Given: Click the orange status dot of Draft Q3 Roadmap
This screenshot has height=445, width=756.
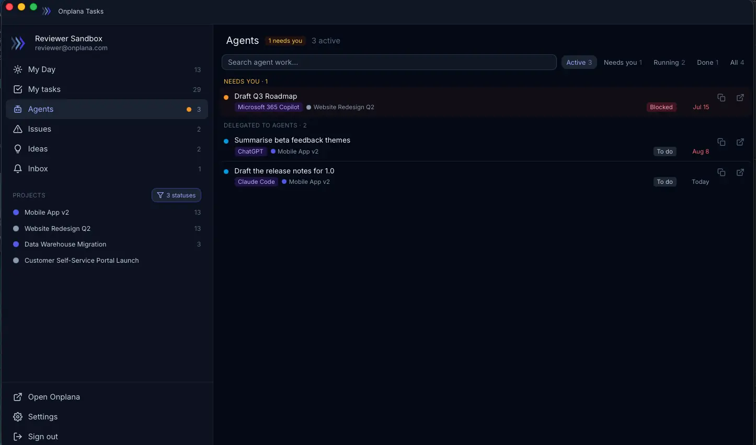Looking at the screenshot, I should [x=226, y=97].
